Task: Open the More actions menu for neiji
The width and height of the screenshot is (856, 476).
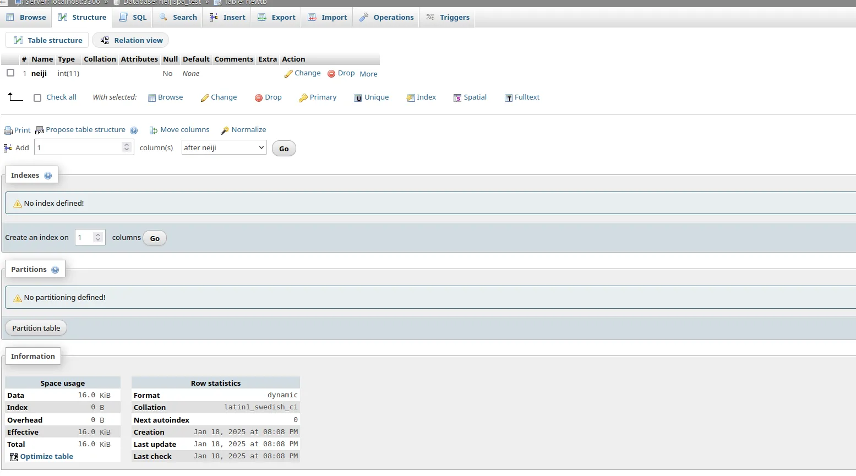Action: point(368,74)
